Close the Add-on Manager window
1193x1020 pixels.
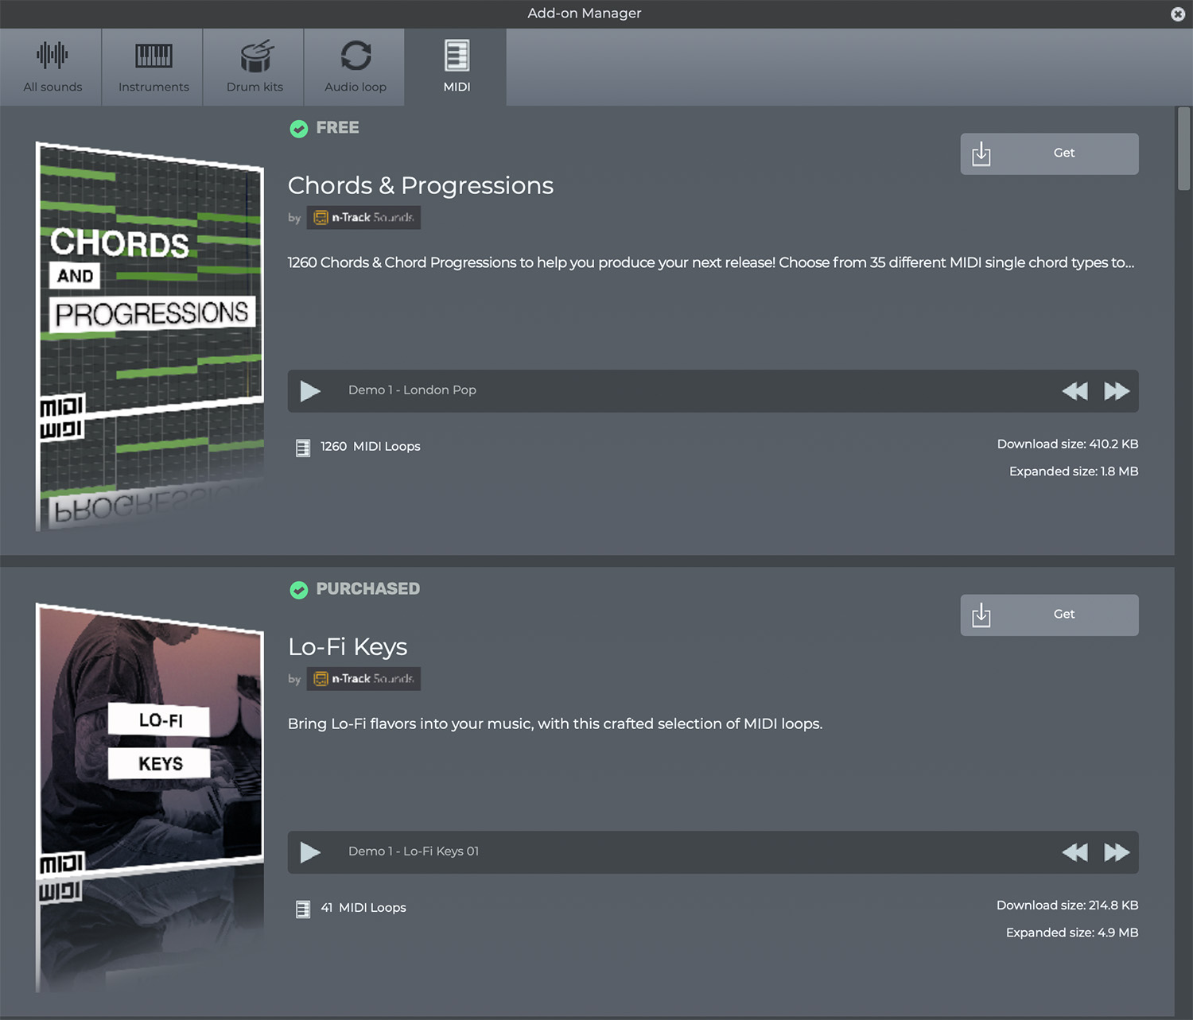click(1177, 14)
